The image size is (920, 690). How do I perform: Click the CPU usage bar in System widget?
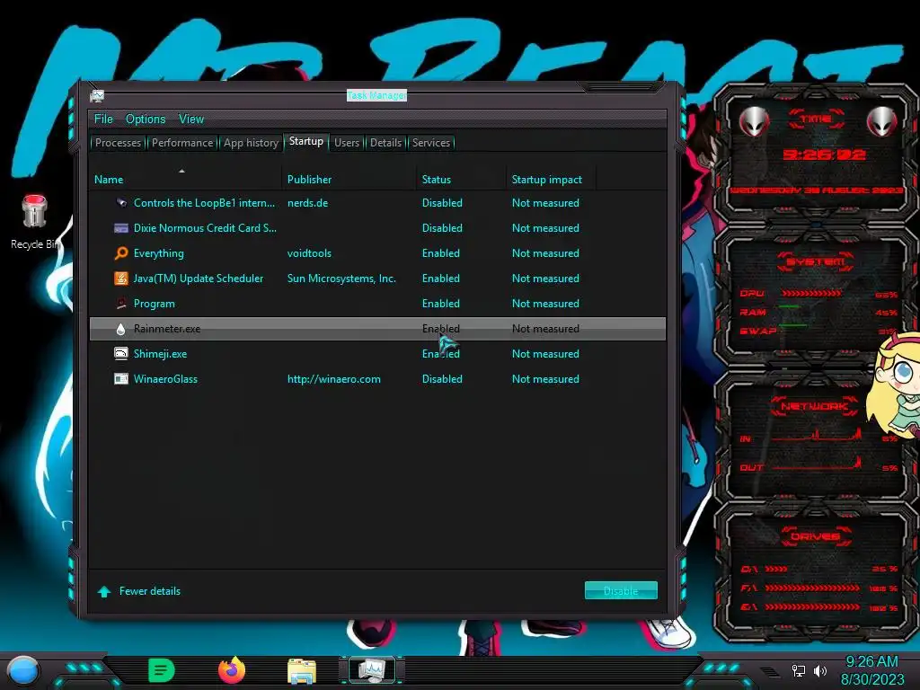(811, 294)
